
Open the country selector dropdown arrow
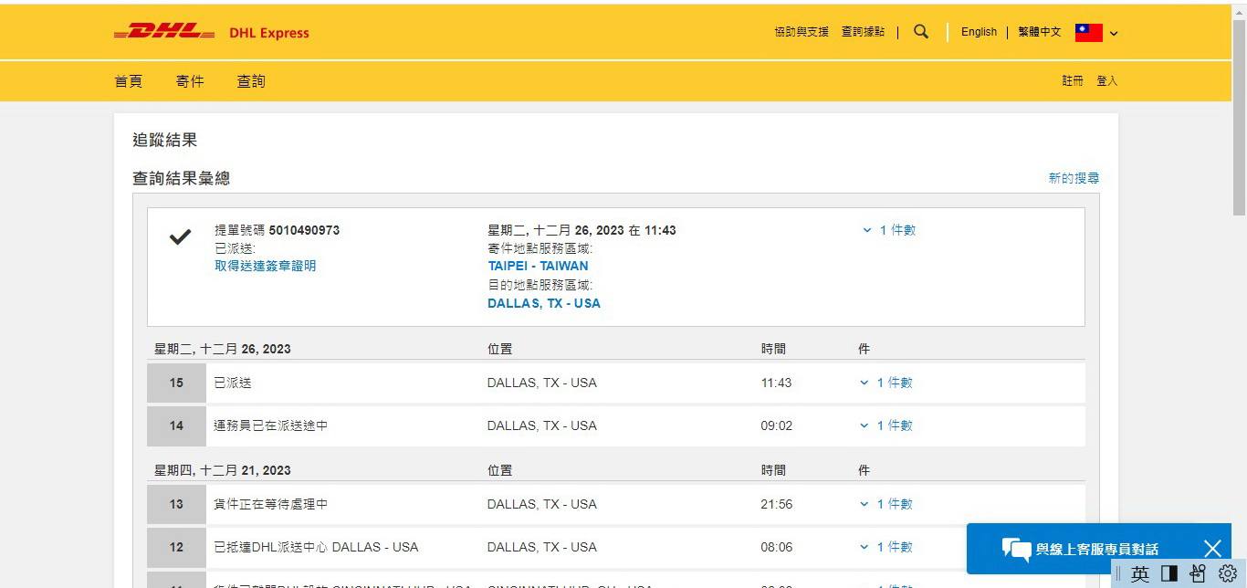1114,34
